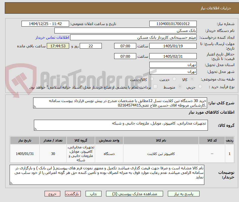
Task: Select the 'متوسط' purchase type radio
Action: click(x=180, y=86)
